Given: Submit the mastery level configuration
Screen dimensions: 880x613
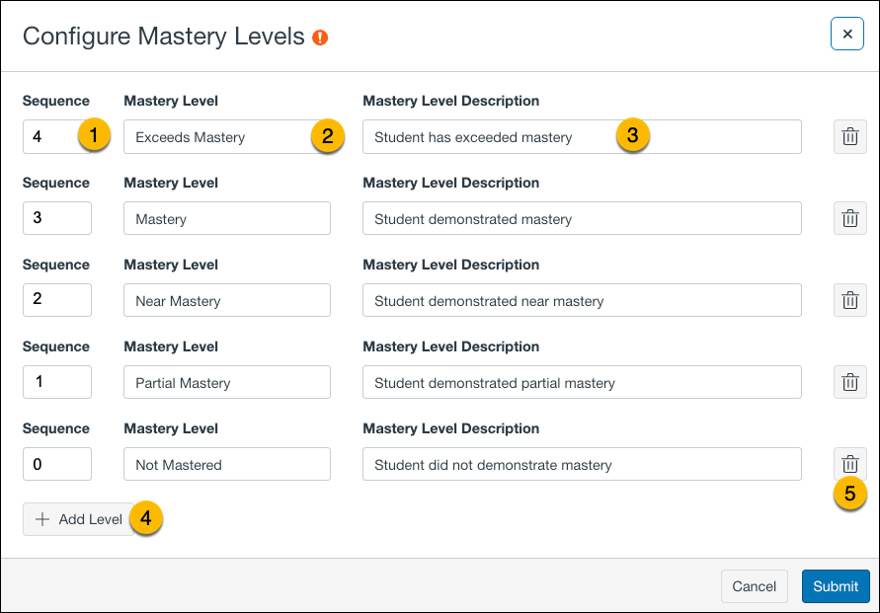Looking at the screenshot, I should click(x=835, y=585).
